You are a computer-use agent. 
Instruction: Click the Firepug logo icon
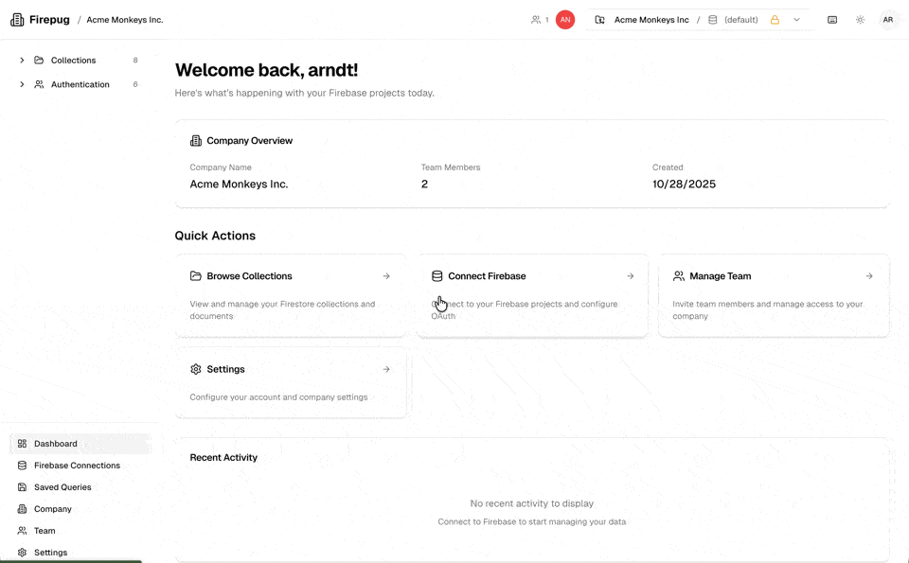click(x=16, y=19)
